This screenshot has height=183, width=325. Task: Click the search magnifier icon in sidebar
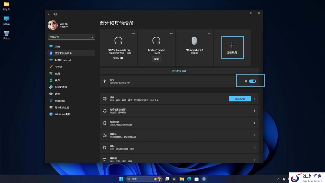coord(92,37)
